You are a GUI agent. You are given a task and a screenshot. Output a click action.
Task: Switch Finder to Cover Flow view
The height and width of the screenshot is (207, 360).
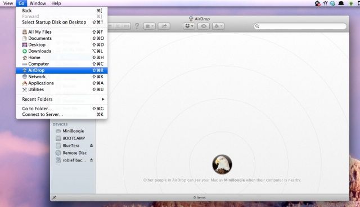point(126,26)
